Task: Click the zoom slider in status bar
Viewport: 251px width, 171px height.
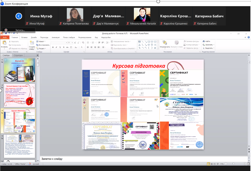Action: (x=234, y=164)
